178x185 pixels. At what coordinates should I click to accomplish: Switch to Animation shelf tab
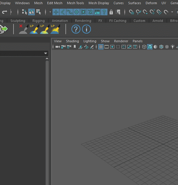click(60, 21)
